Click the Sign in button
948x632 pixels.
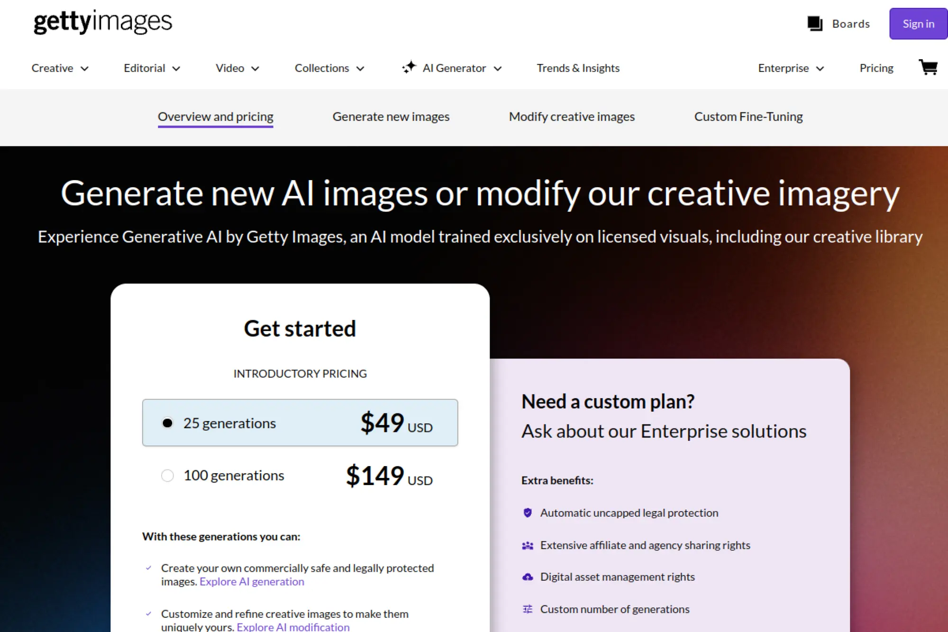coord(918,23)
